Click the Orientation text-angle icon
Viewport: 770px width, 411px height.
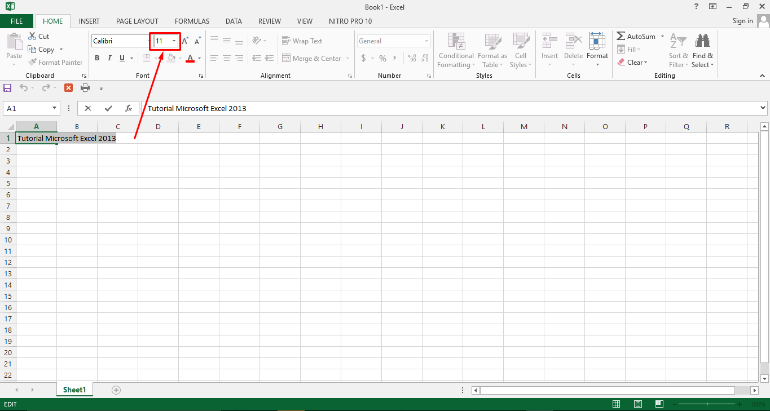coord(256,41)
